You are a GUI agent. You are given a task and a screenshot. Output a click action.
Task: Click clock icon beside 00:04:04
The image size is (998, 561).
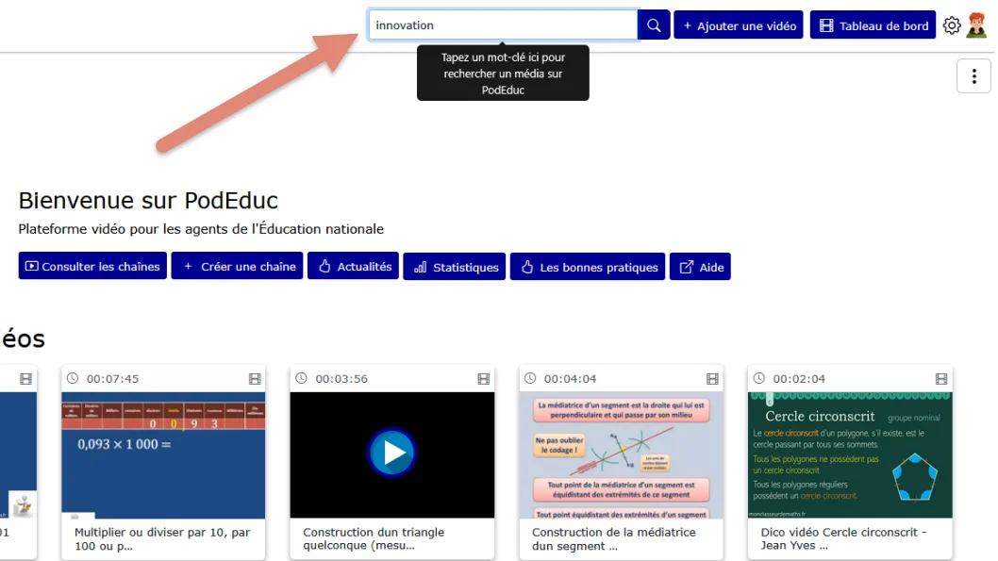530,378
